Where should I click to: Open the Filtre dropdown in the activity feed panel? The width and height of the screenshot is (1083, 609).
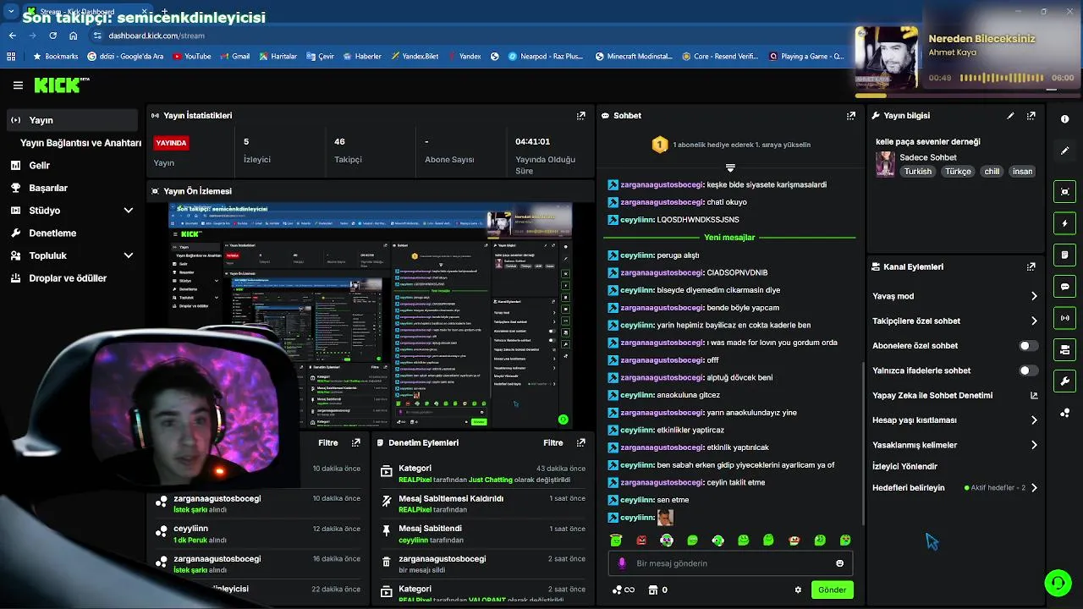[x=328, y=442]
